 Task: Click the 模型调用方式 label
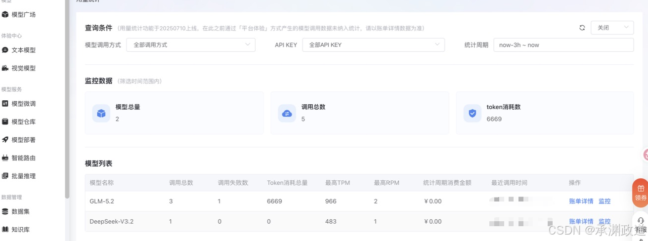(103, 45)
